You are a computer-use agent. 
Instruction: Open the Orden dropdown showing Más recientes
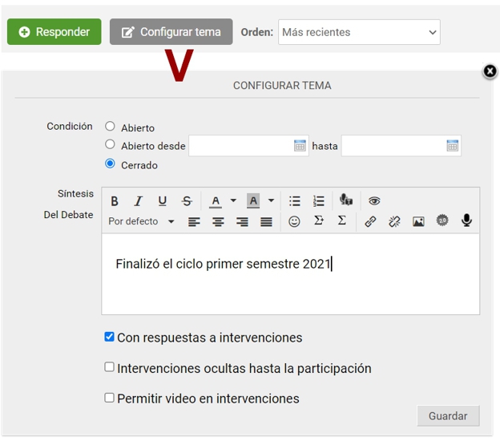359,32
